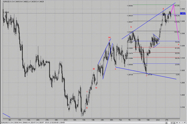Click the 1.34027 Fibonacci price label
The image size is (187, 124).
pyautogui.click(x=130, y=22)
